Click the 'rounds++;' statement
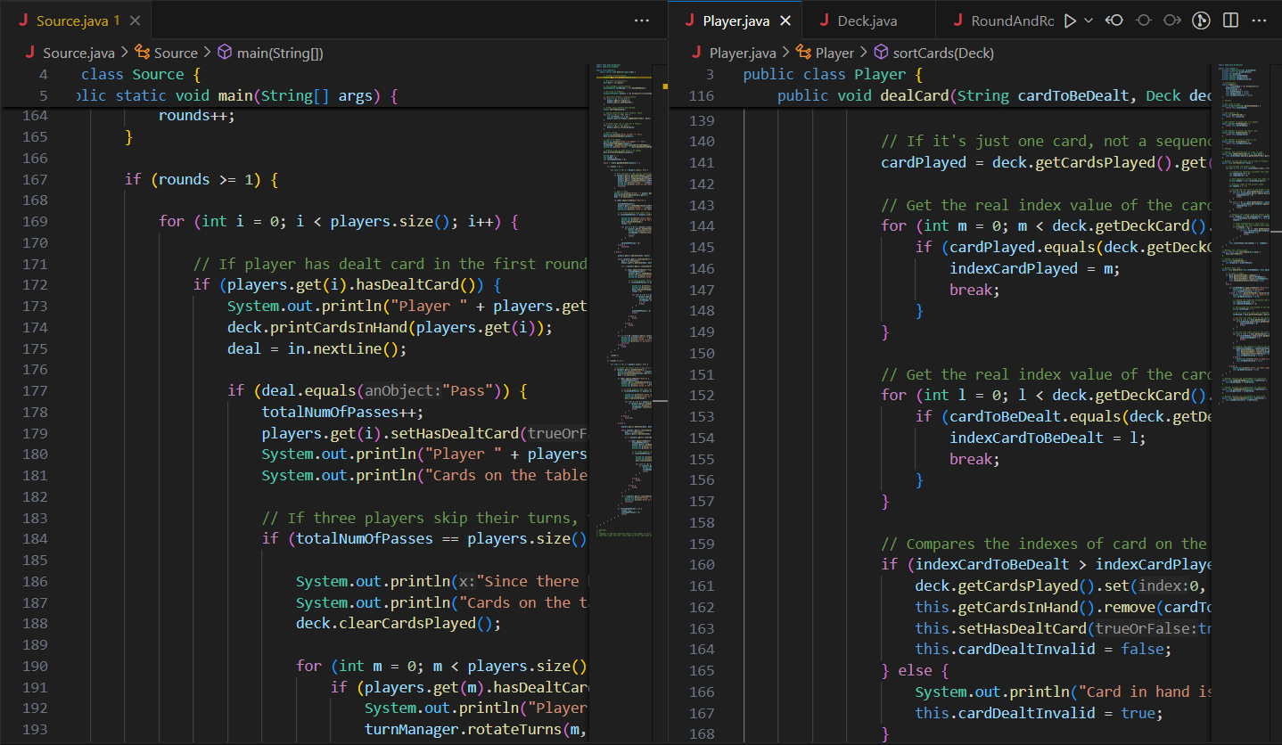This screenshot has width=1282, height=745. pyautogui.click(x=197, y=116)
